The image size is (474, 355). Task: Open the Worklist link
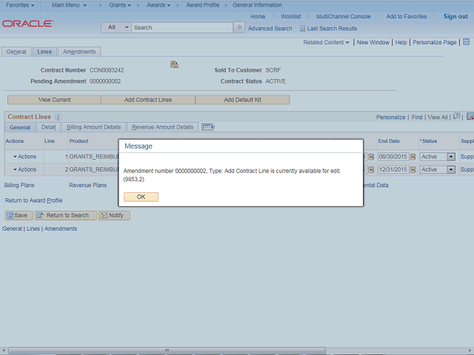click(291, 16)
